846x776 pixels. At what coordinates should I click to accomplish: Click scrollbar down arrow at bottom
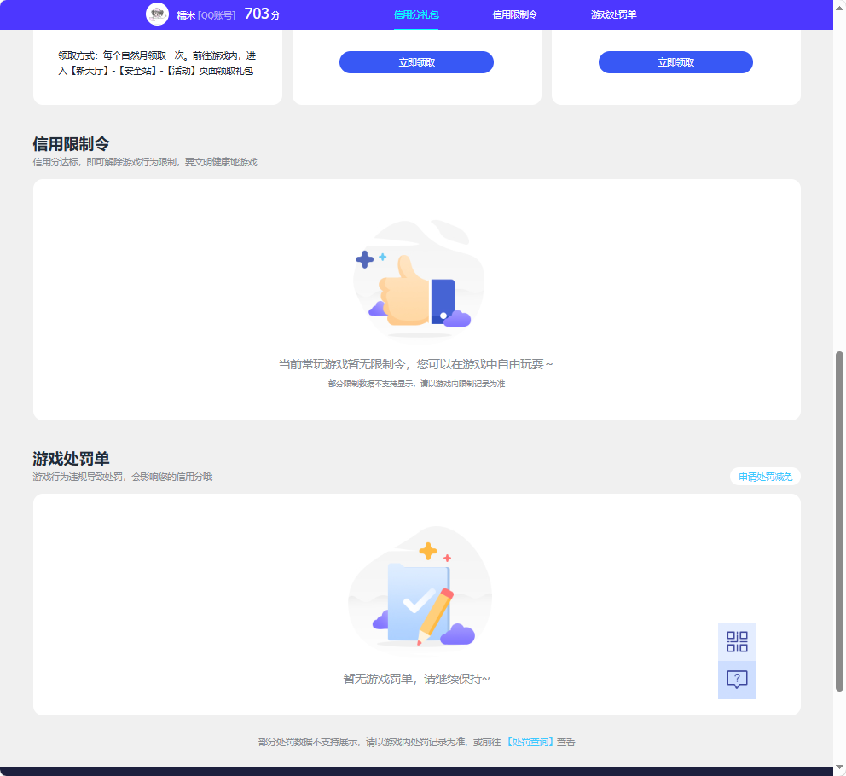tap(839, 768)
